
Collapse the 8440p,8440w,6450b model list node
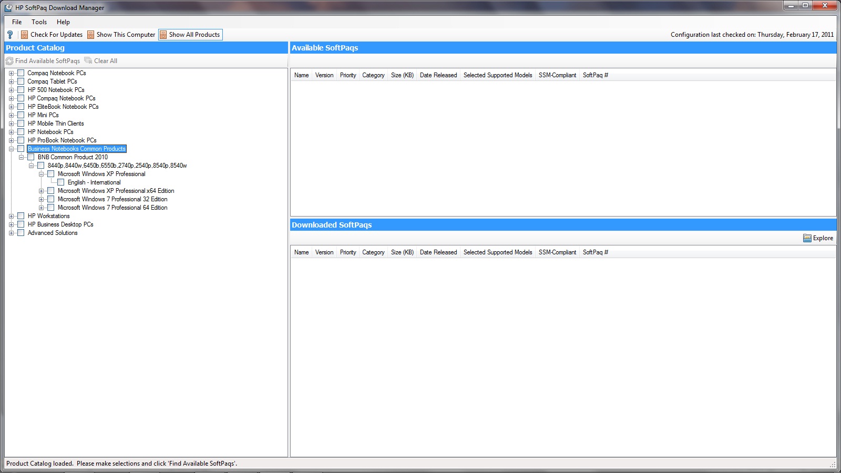click(x=31, y=166)
